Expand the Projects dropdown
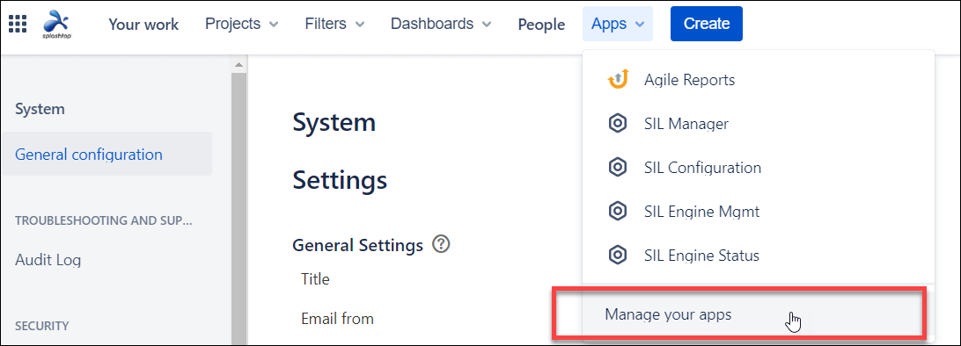This screenshot has width=961, height=346. (x=242, y=24)
